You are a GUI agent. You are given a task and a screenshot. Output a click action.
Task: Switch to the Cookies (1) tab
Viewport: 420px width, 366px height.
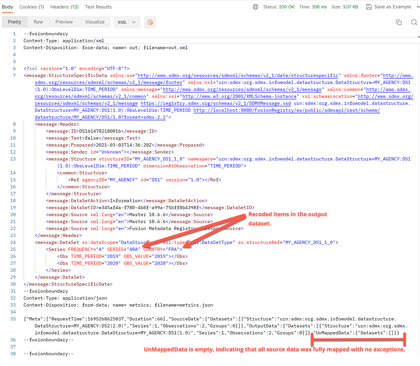coord(32,7)
